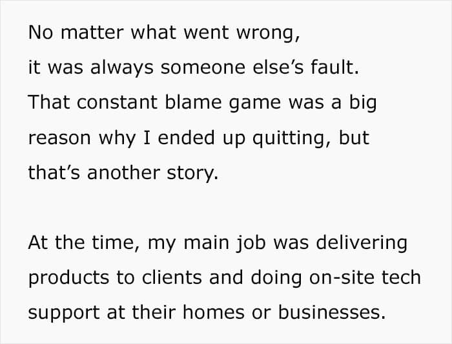Screen dimensions: 452x344
Task: Click the word "clients"
Action: [172, 277]
